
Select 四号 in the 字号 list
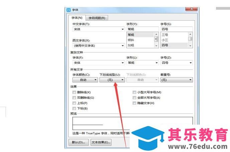pyautogui.click(x=175, y=45)
